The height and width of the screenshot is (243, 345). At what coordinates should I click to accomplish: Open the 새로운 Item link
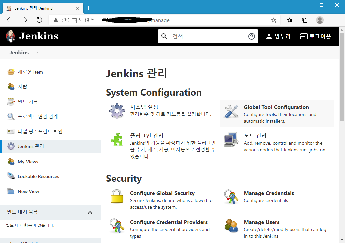(30, 72)
